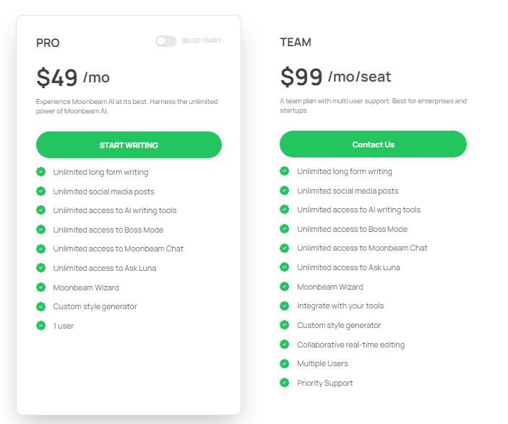Click check icon next to Collaborative real-time editing

(x=285, y=345)
